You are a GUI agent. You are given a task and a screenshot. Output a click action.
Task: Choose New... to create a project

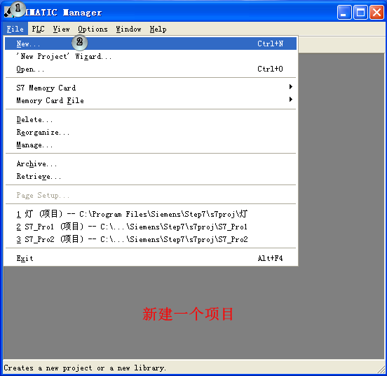pyautogui.click(x=151, y=43)
